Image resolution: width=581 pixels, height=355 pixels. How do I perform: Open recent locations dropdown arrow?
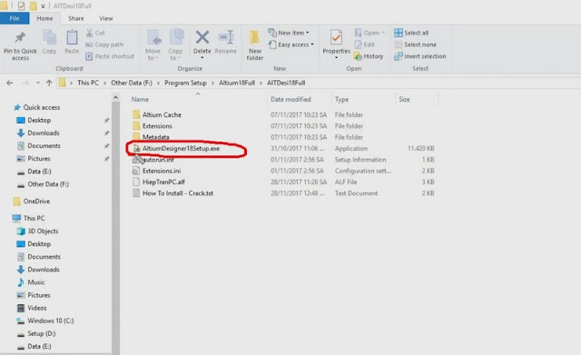[x=38, y=83]
